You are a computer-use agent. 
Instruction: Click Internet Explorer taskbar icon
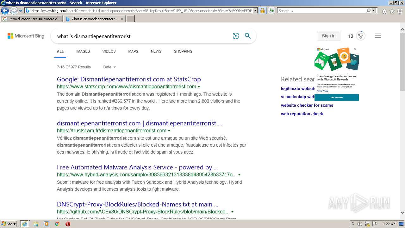tap(24, 224)
